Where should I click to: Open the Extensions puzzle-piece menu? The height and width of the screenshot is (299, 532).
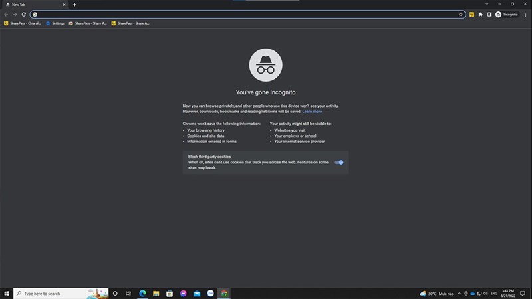click(480, 15)
